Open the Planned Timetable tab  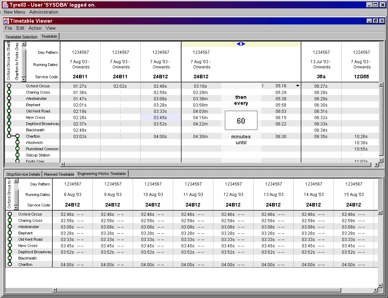click(59, 174)
